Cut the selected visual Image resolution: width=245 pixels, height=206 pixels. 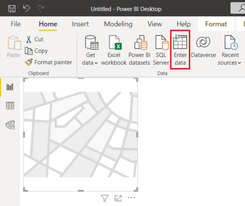click(35, 39)
